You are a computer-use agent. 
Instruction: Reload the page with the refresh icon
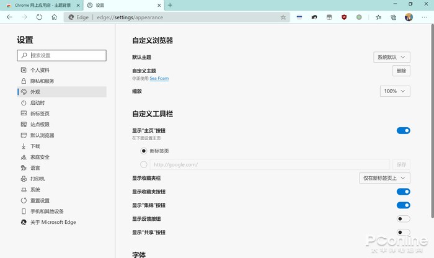(39, 17)
